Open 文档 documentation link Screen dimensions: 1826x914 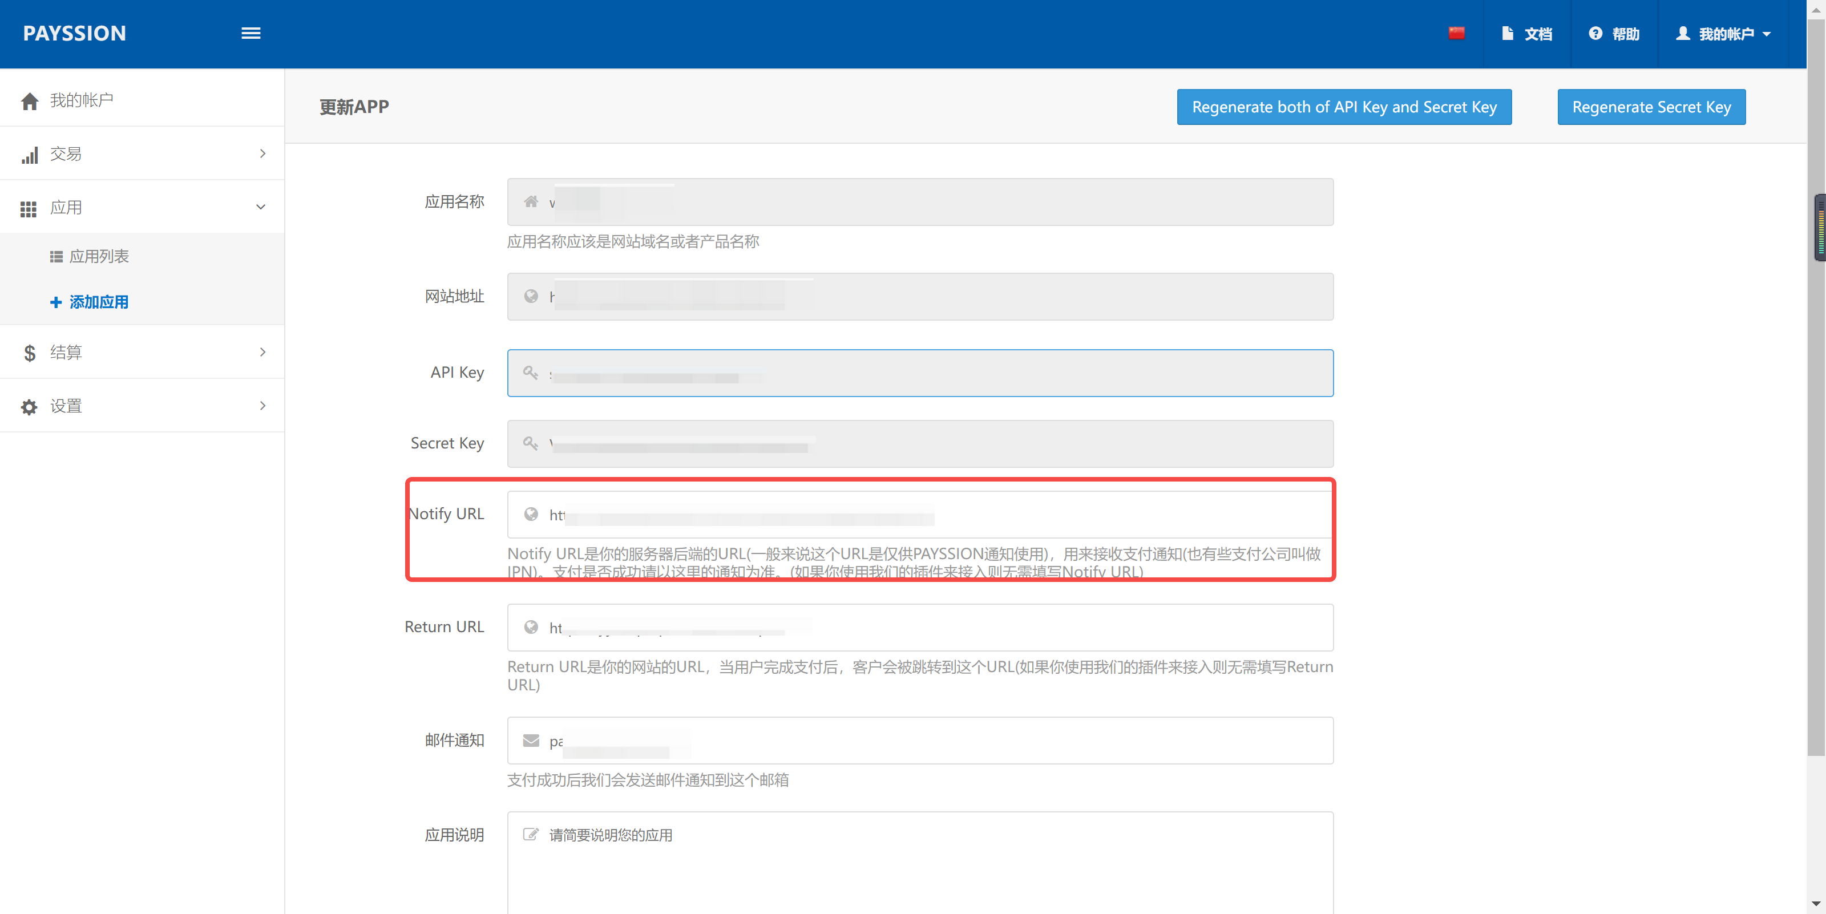click(1527, 34)
